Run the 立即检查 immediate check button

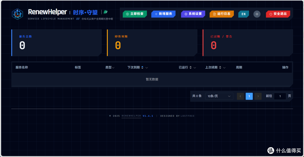pos(135,14)
